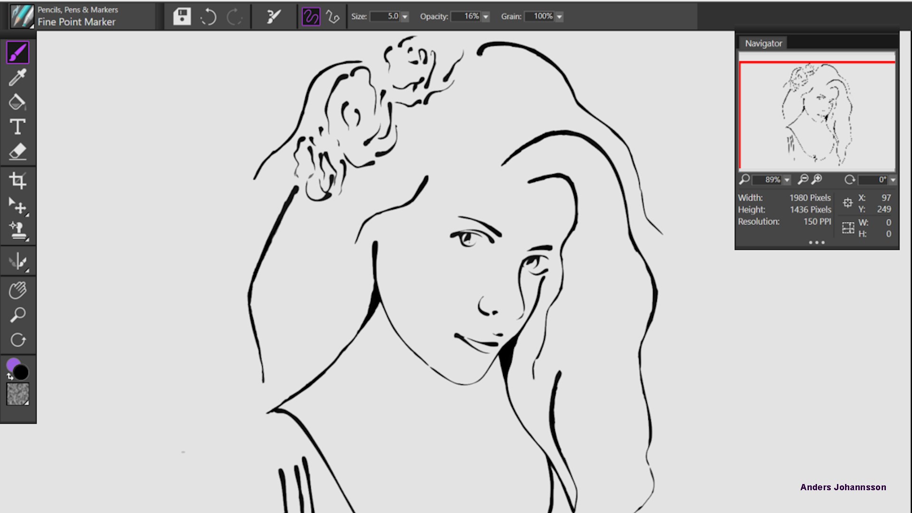Select the Paint Bucket fill tool

click(18, 102)
